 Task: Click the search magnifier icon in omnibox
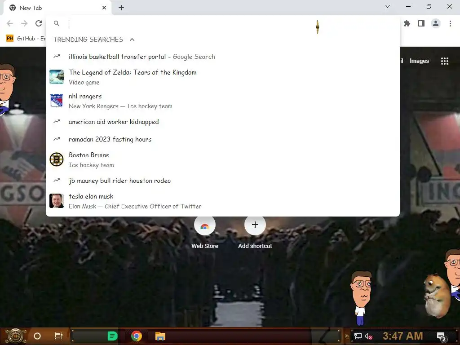57,23
